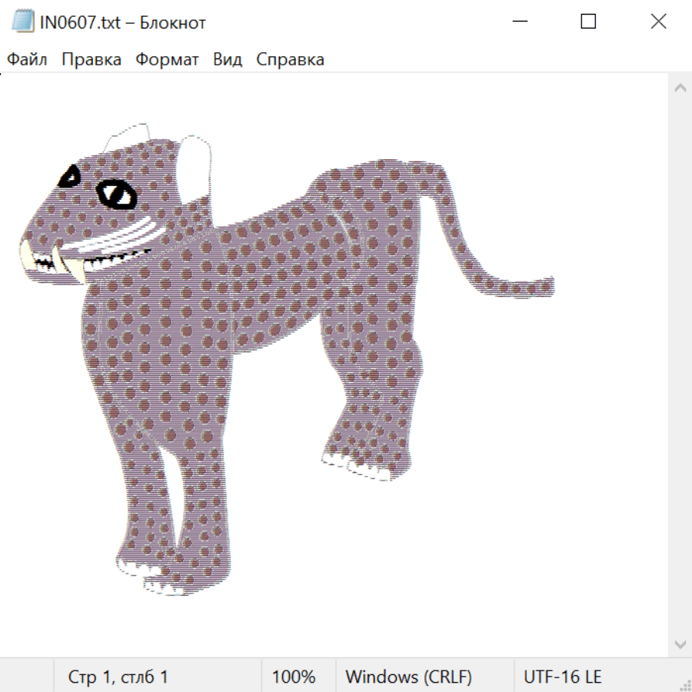Maximize the Блокнот window
692x692 pixels.
588,22
